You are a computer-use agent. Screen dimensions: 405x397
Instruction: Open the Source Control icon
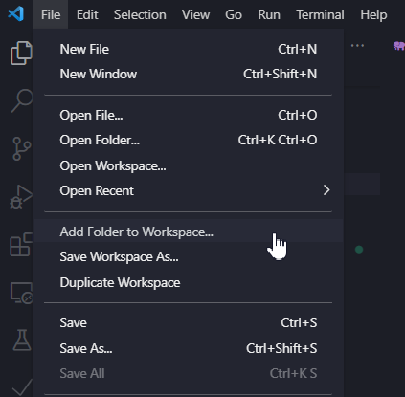[x=21, y=148]
